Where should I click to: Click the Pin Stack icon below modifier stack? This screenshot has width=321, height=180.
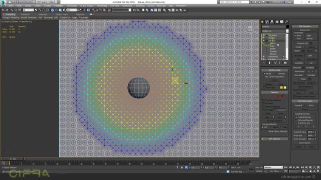[264, 63]
